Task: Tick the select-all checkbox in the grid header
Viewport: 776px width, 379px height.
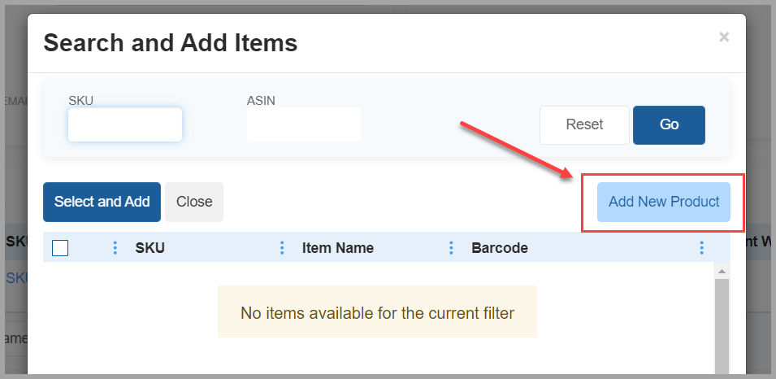Action: pyautogui.click(x=60, y=248)
